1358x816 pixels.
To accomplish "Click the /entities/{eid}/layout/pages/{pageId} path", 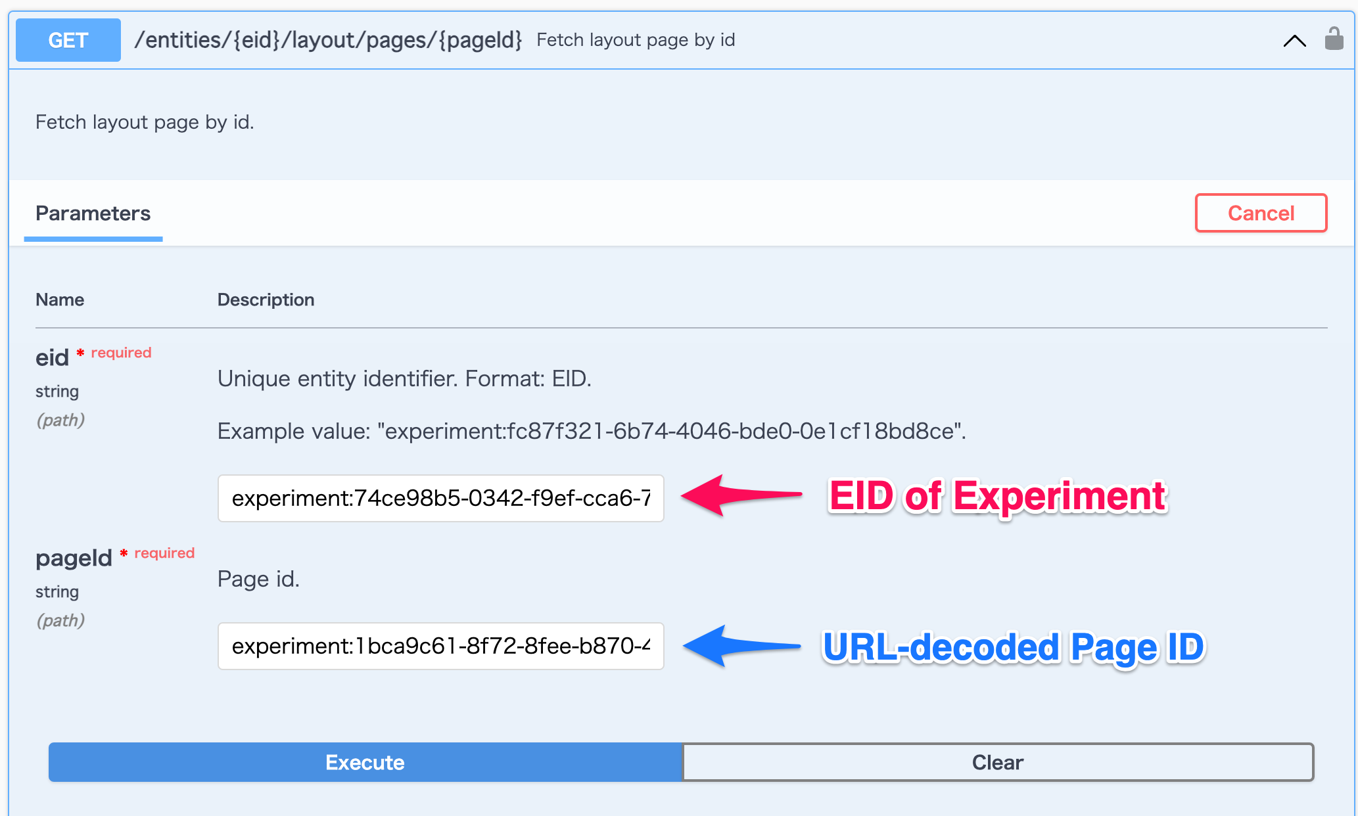I will coord(328,40).
